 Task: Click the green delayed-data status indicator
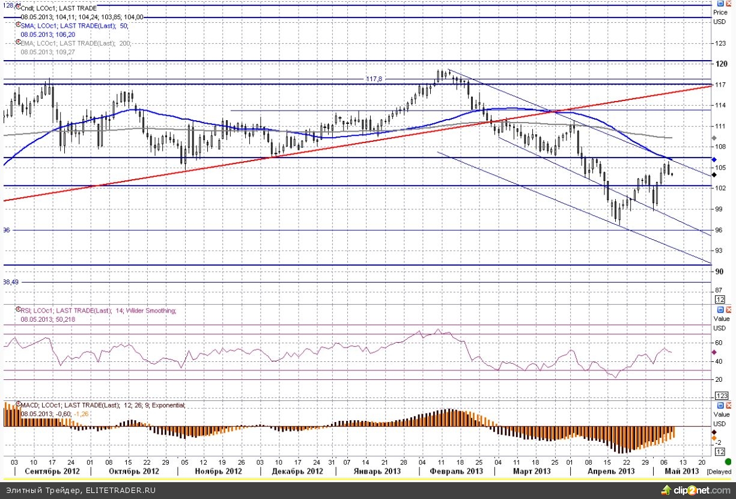(x=728, y=462)
